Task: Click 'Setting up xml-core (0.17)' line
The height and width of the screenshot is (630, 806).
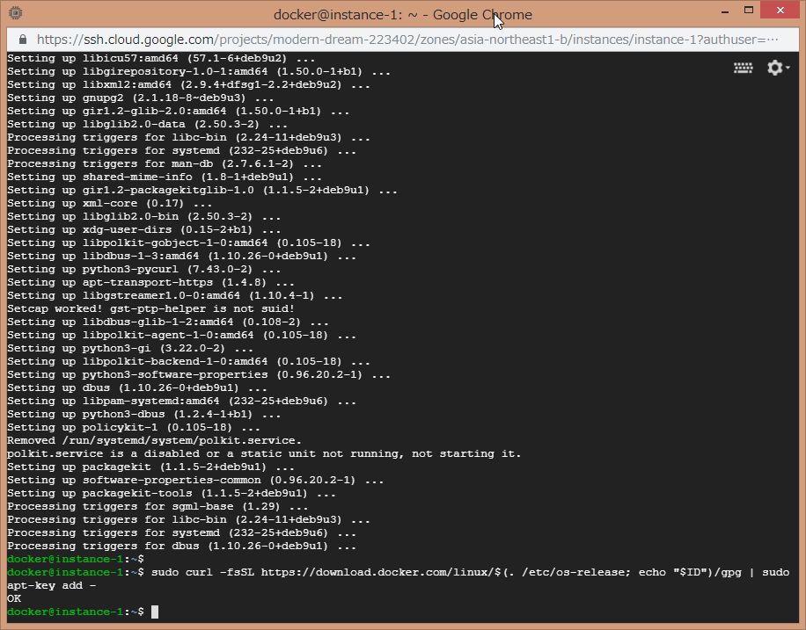Action: [109, 203]
